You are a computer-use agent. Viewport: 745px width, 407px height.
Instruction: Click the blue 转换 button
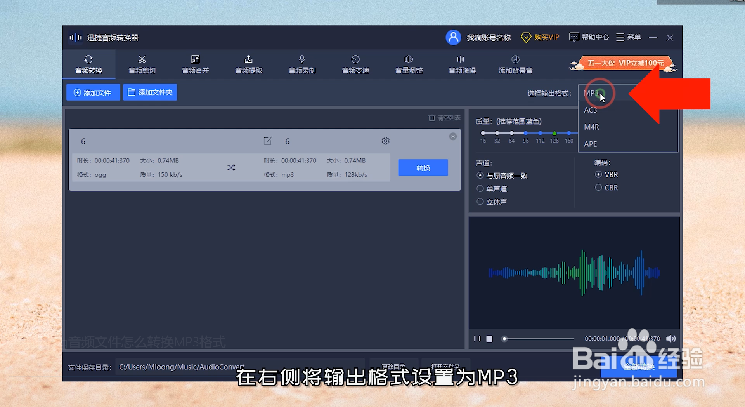[423, 168]
